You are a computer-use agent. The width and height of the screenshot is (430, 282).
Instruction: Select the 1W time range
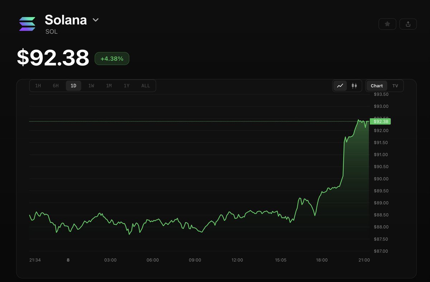coord(91,86)
